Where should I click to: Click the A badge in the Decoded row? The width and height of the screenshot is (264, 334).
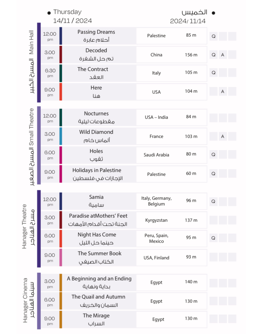223,55
